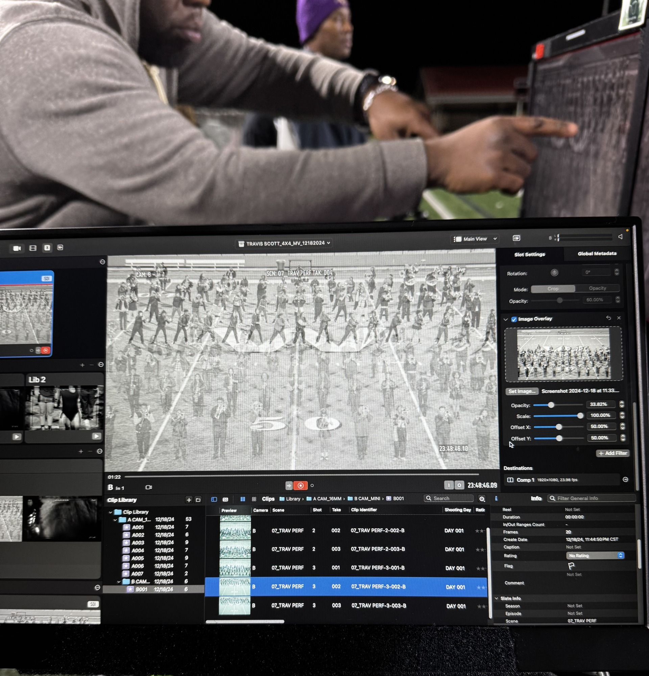Uncheck the Image Overlay checkbox

click(514, 319)
